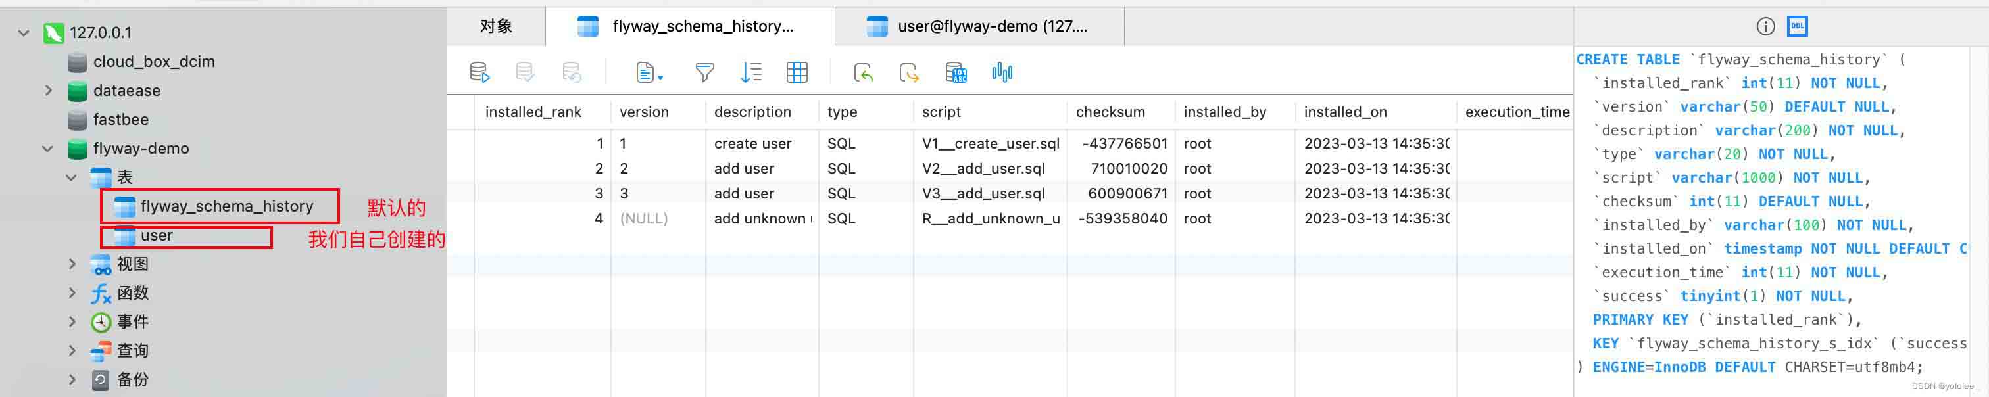The image size is (1989, 397).
Task: Click the Commit transaction toolbar icon
Action: click(x=525, y=72)
